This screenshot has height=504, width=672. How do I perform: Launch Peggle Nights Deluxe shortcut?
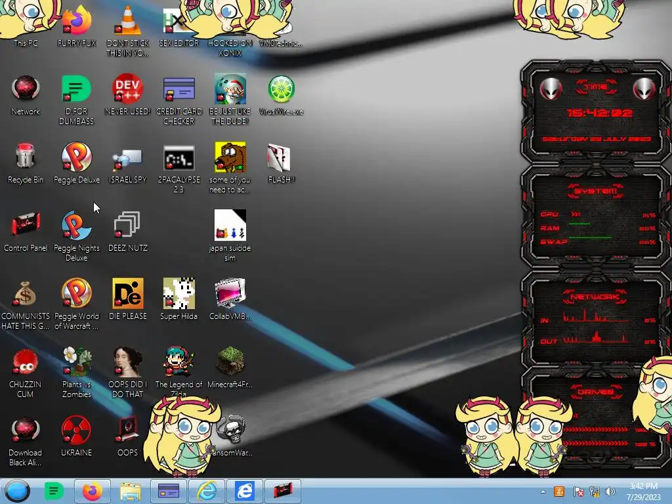(x=76, y=236)
